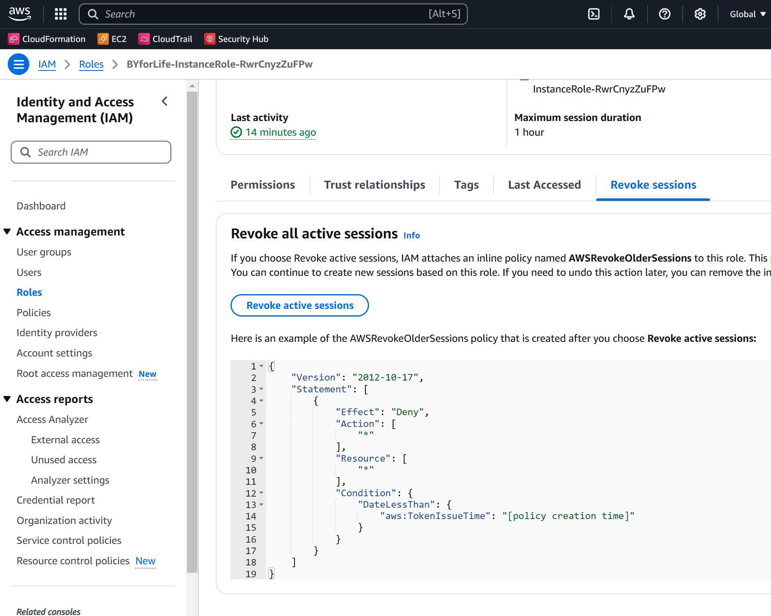Collapse the Access reports section

(x=7, y=399)
